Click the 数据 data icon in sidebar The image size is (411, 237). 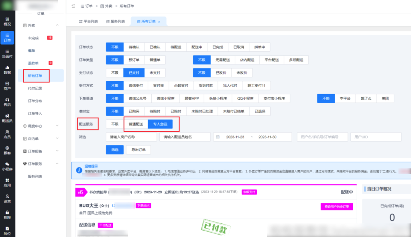click(7, 70)
